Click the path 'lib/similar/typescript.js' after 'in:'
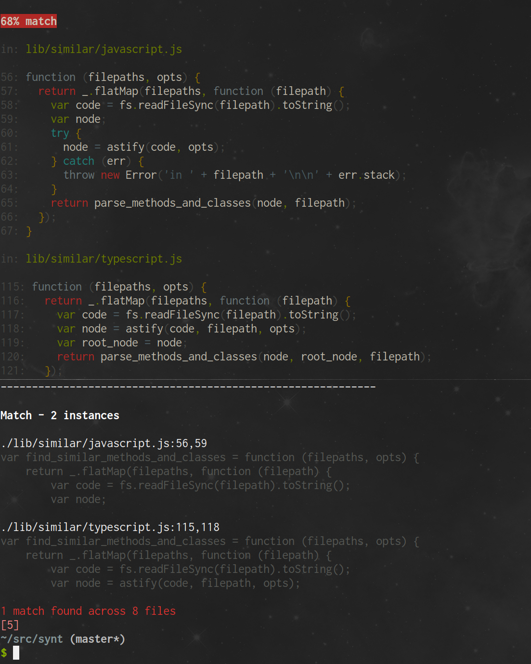Viewport: 531px width, 664px height. (x=104, y=259)
